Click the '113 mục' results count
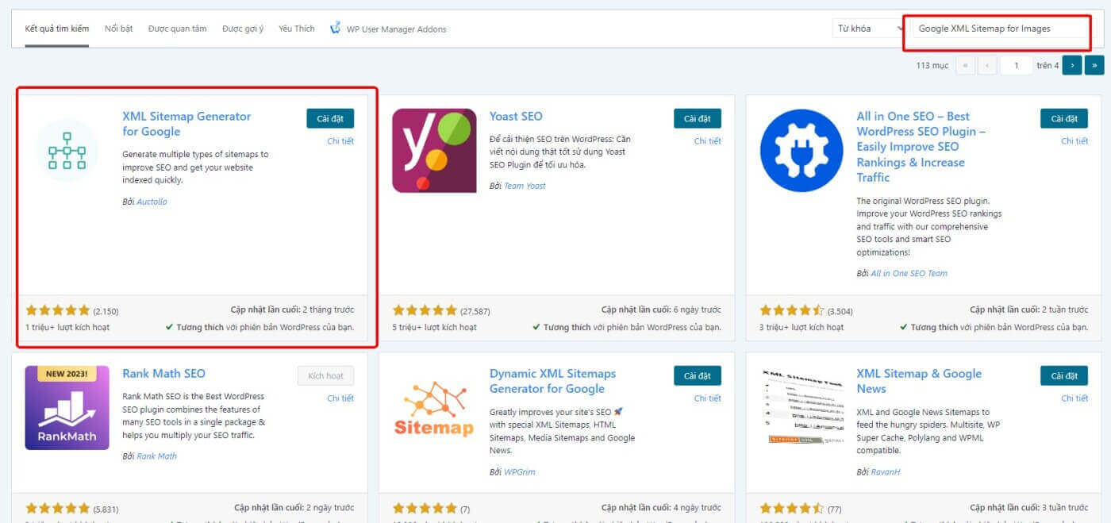 932,65
